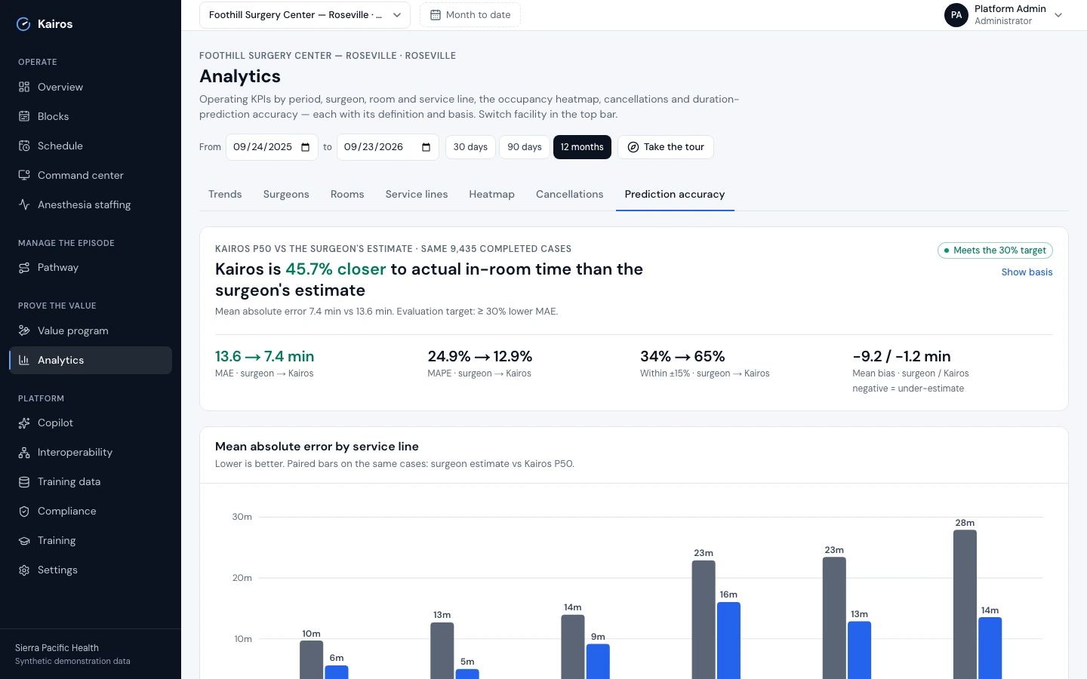Viewport: 1087px width, 679px height.
Task: Open Overview via its grid icon
Action: coord(24,87)
